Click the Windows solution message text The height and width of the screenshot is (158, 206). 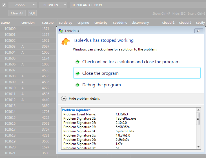pos(115,49)
